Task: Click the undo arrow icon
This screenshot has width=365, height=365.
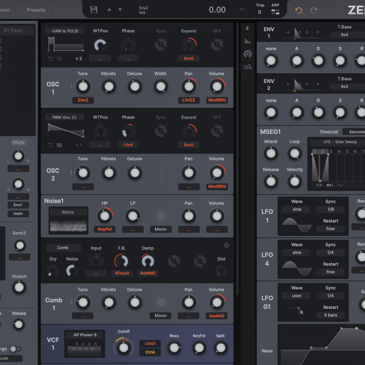Action: (298, 10)
